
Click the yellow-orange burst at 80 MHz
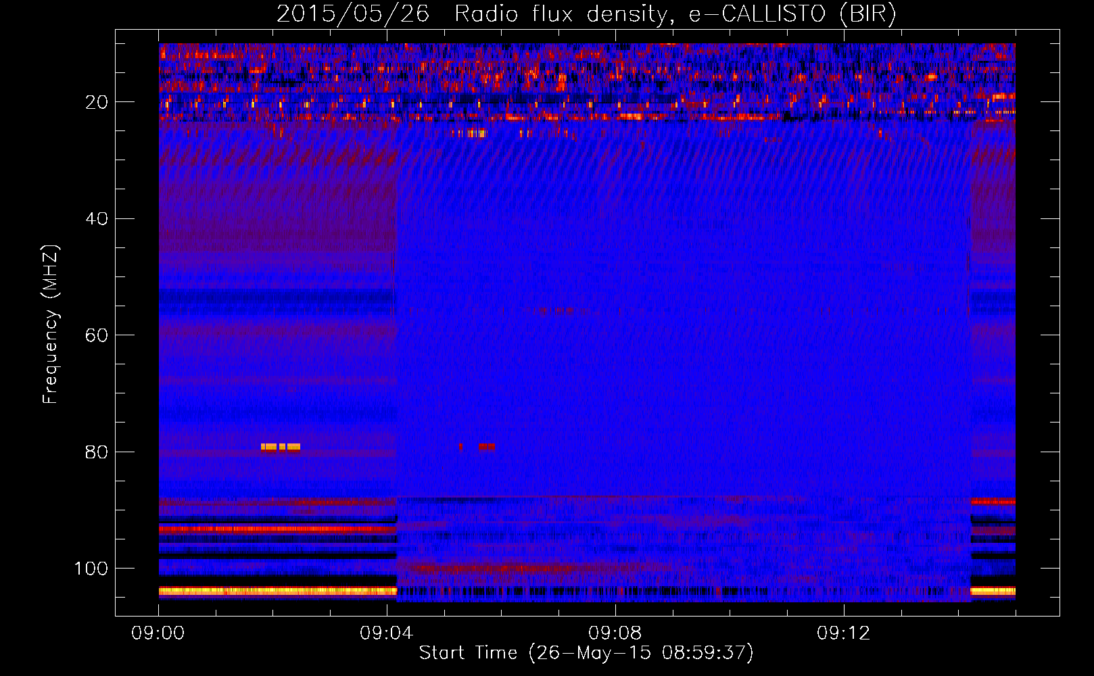pyautogui.click(x=281, y=447)
